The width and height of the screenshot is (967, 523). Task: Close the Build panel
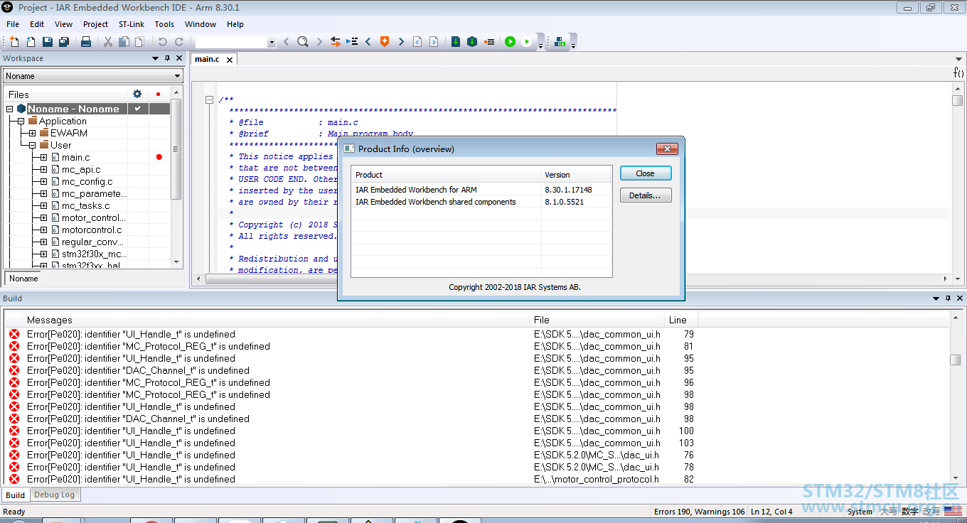coord(960,298)
